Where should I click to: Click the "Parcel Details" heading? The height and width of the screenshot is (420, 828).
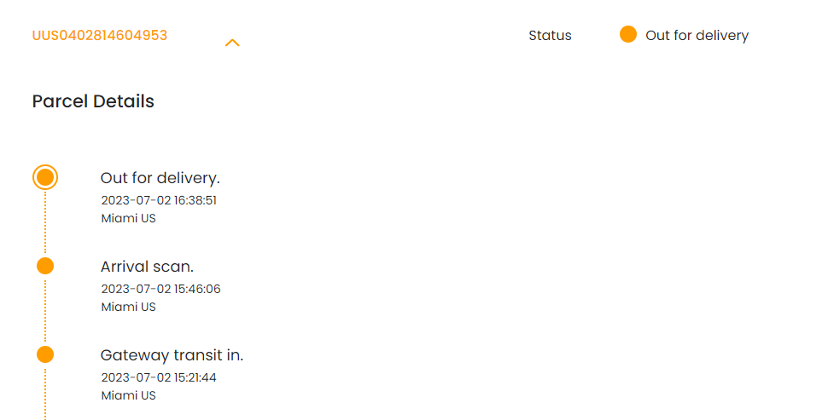(93, 101)
